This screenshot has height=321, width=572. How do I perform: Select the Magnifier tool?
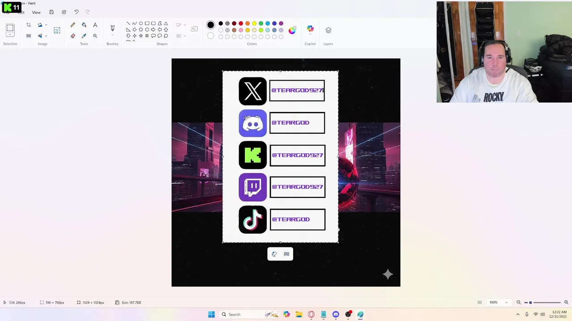pos(95,36)
